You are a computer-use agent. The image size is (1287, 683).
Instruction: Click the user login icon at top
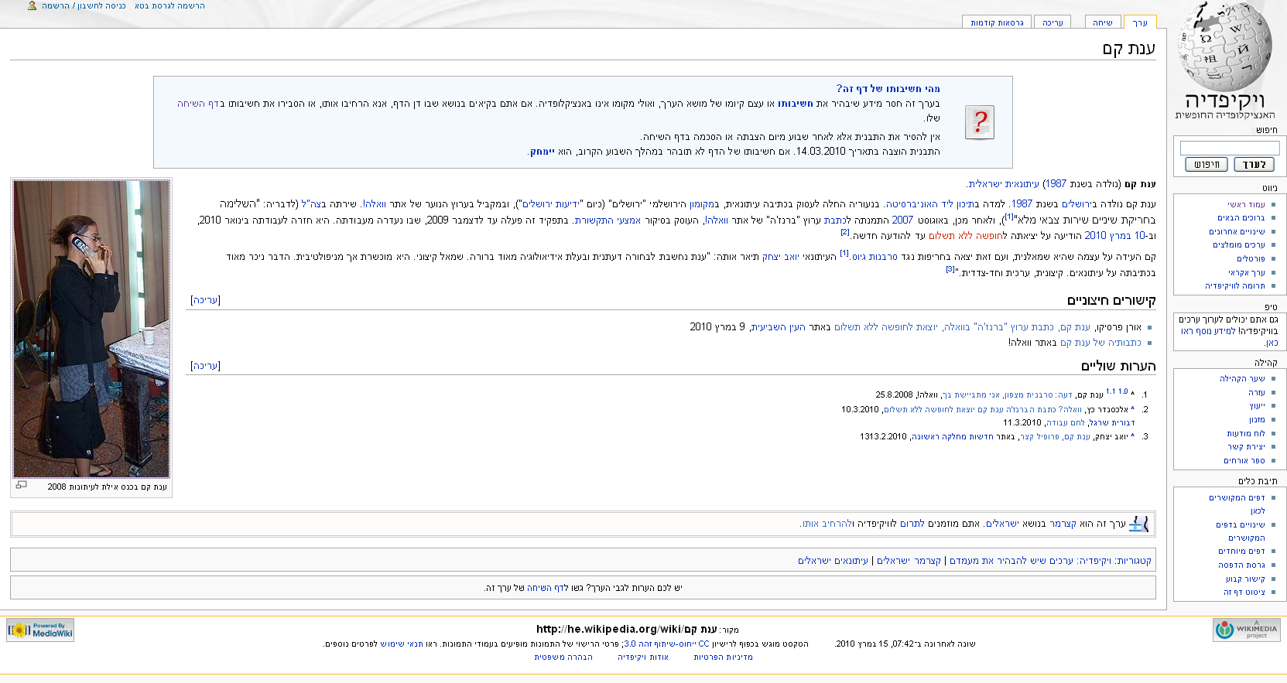point(32,5)
